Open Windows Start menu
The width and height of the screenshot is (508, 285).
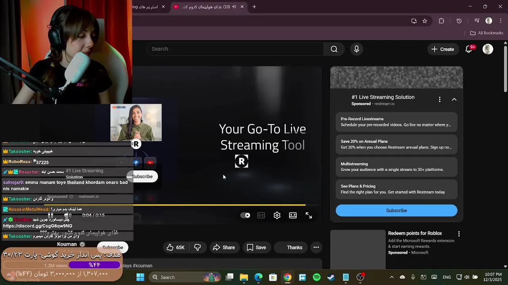(x=140, y=277)
